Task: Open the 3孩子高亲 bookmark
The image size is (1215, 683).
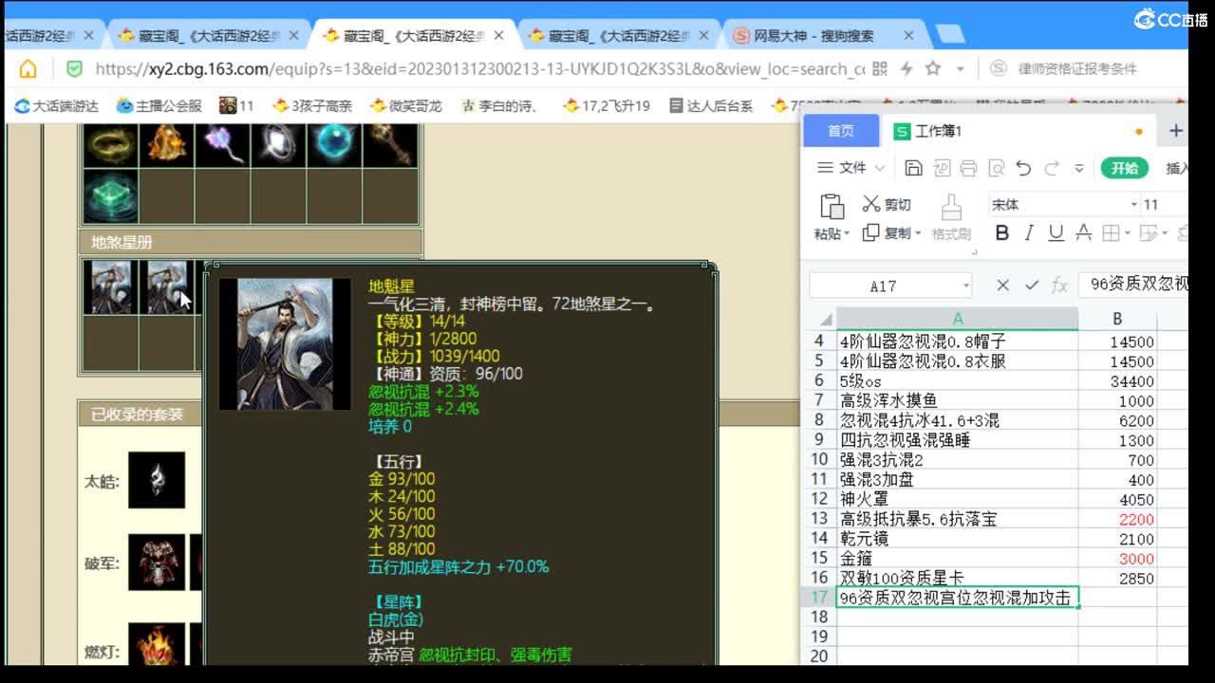Action: tap(311, 105)
